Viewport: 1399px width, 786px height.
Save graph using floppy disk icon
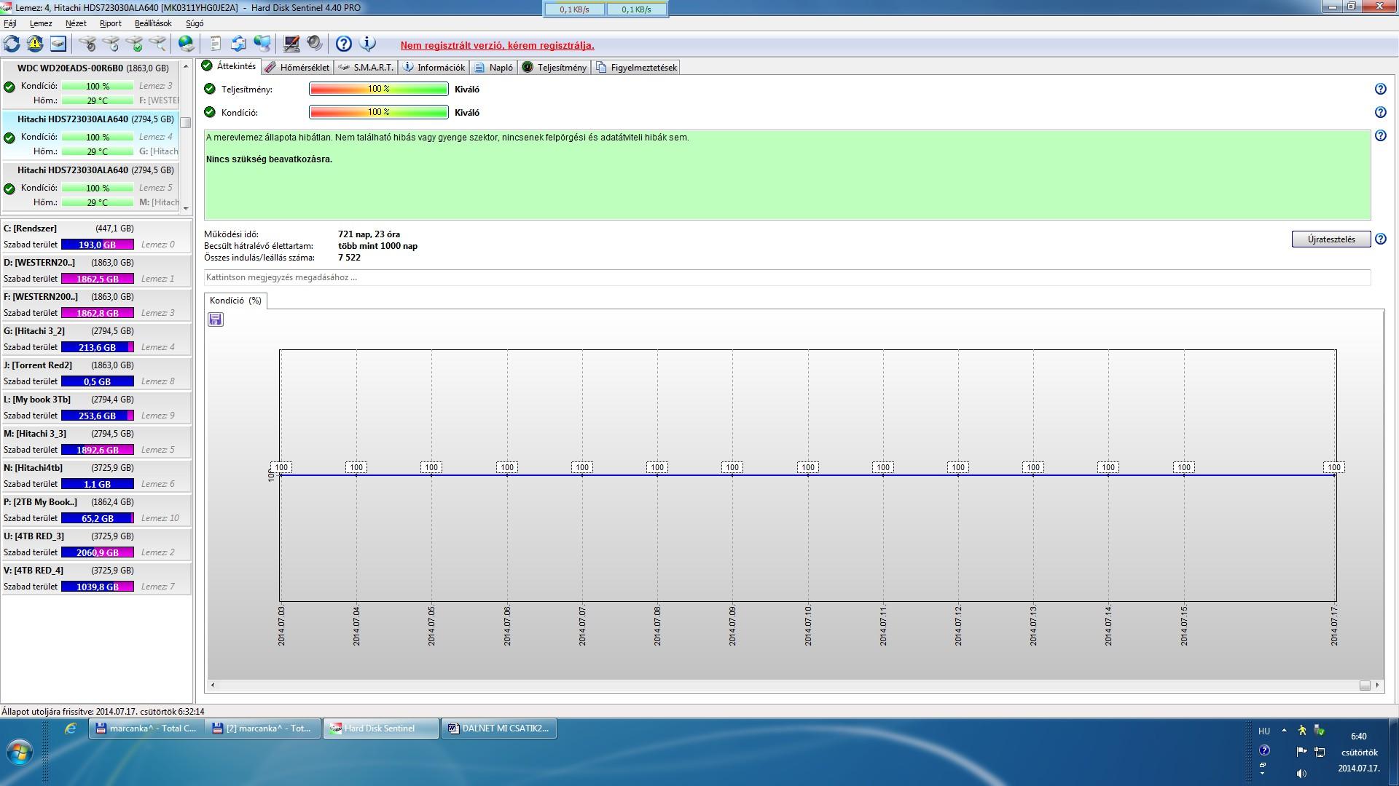215,319
